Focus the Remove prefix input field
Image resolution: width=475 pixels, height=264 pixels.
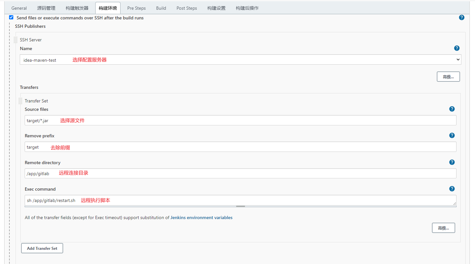(240, 147)
